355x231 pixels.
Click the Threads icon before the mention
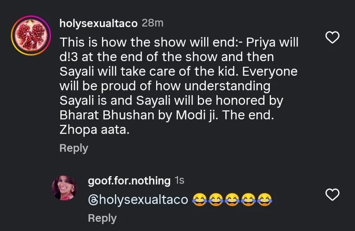93,200
